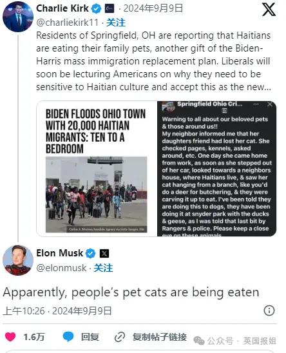Like the post with the heart icon
The width and height of the screenshot is (286, 353).
tap(10, 337)
